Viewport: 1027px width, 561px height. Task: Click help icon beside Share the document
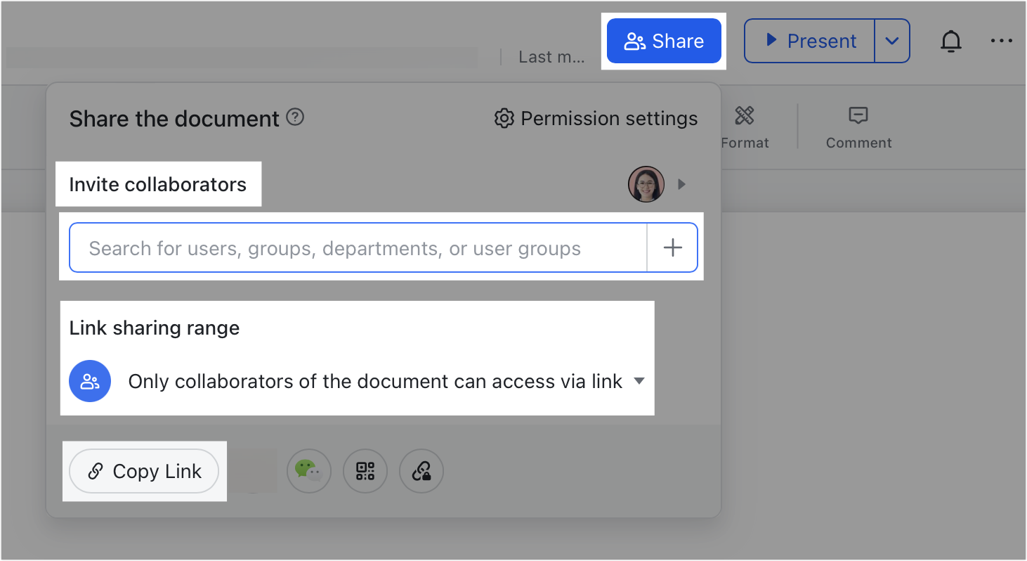pyautogui.click(x=296, y=117)
